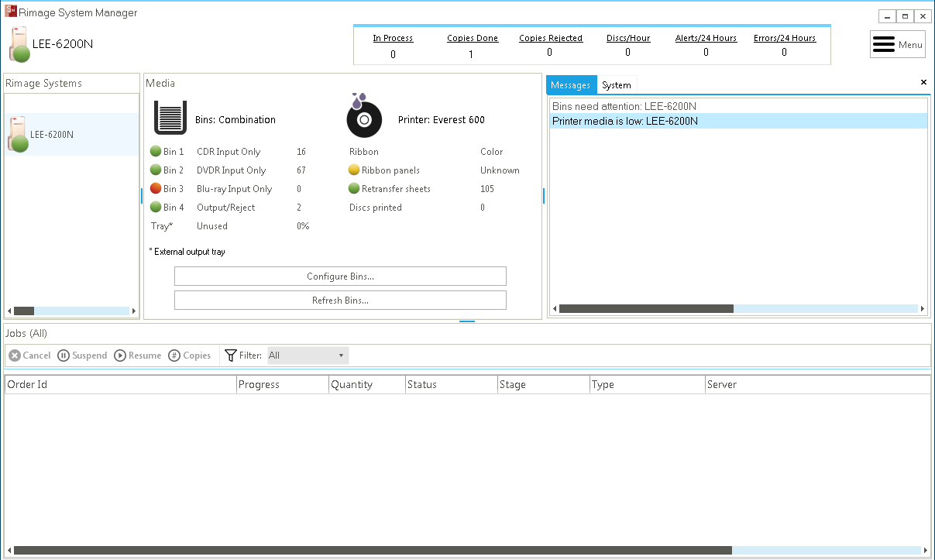Click the 'DVDR Input Only' bin label

231,170
